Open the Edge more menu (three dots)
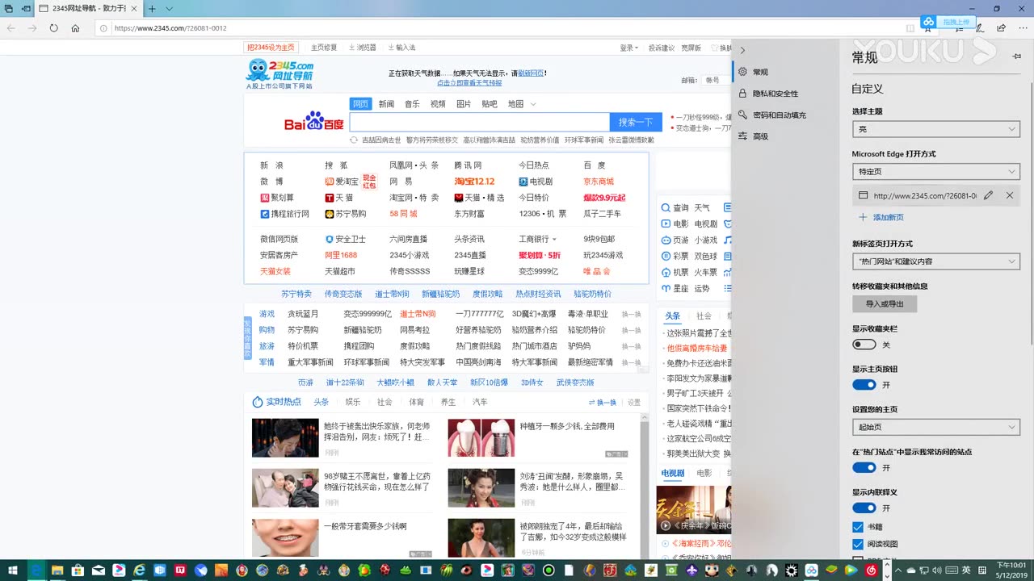 click(x=1022, y=27)
